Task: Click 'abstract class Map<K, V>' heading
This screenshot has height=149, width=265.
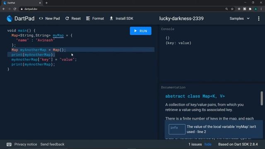Action: tap(195, 96)
